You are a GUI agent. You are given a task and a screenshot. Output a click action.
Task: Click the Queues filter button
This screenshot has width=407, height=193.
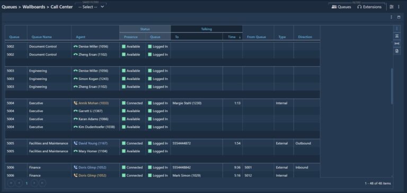pyautogui.click(x=341, y=7)
